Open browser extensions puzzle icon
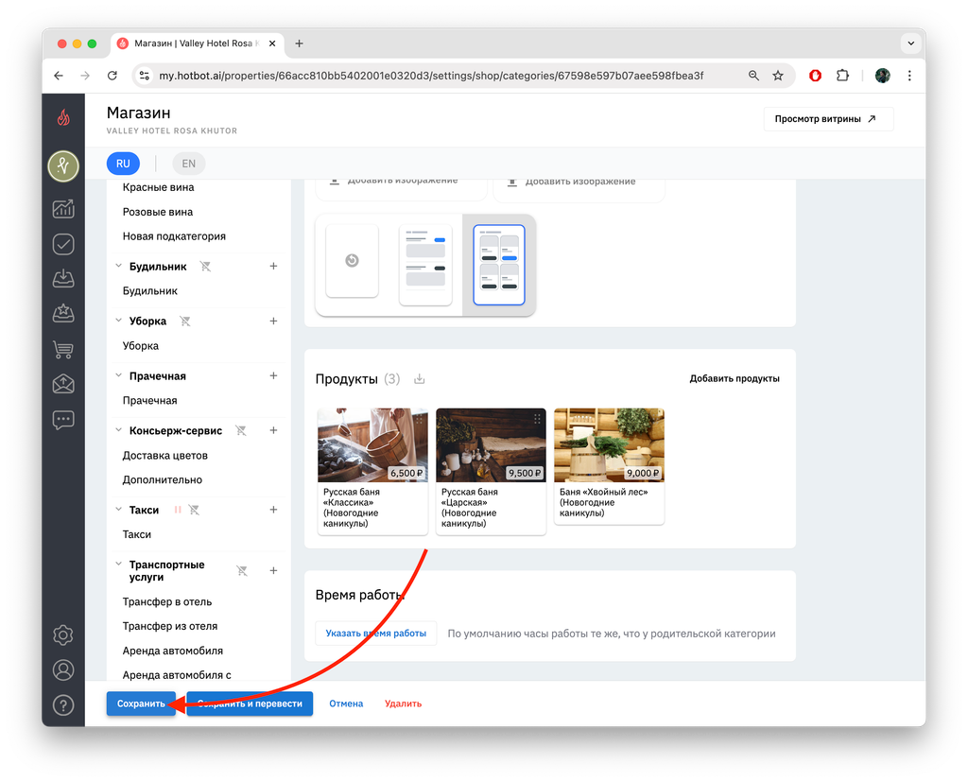 (x=842, y=76)
